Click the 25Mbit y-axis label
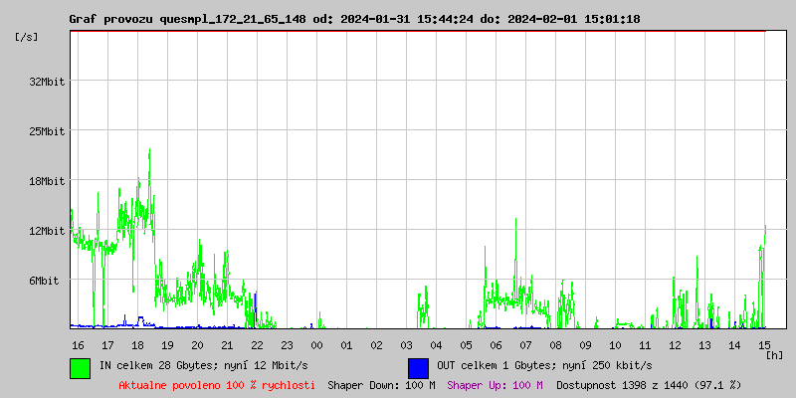 point(47,131)
